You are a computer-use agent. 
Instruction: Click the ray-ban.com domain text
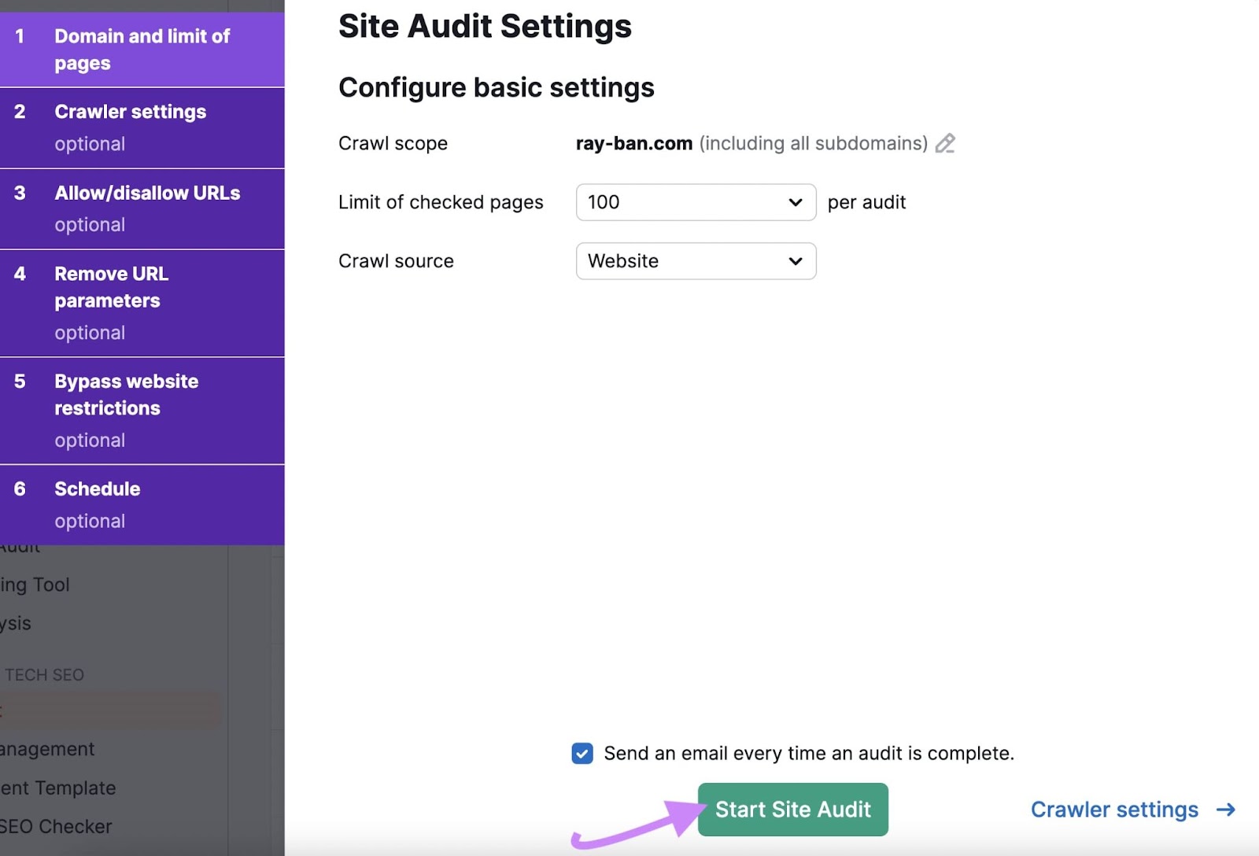click(633, 143)
